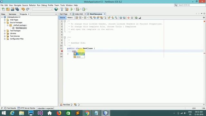This screenshot has height=116, width=206.
Task: Click the Find Previous Occurrence icon
Action: tap(94, 18)
